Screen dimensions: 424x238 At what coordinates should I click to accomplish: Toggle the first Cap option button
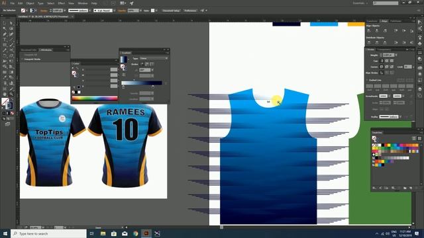coord(382,61)
